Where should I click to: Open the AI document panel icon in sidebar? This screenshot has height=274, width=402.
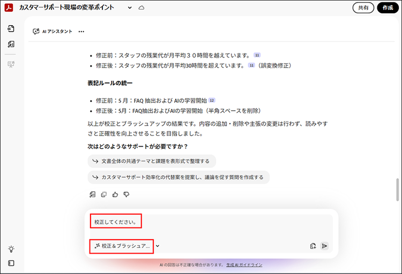[x=11, y=29]
